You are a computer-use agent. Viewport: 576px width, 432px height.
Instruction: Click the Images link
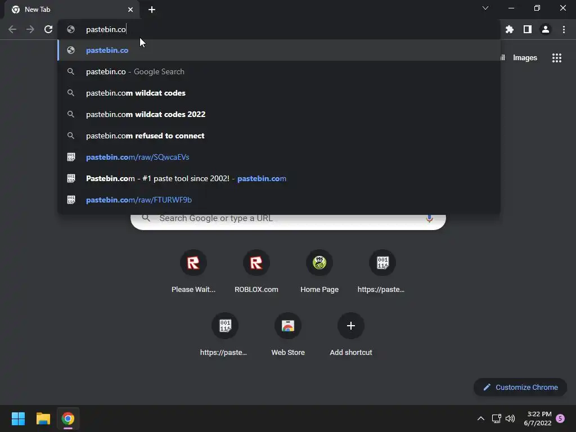point(525,58)
